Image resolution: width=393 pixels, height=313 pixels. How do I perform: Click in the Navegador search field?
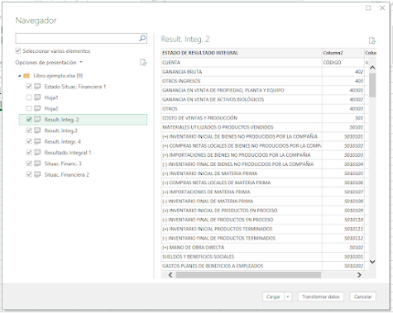pyautogui.click(x=77, y=38)
